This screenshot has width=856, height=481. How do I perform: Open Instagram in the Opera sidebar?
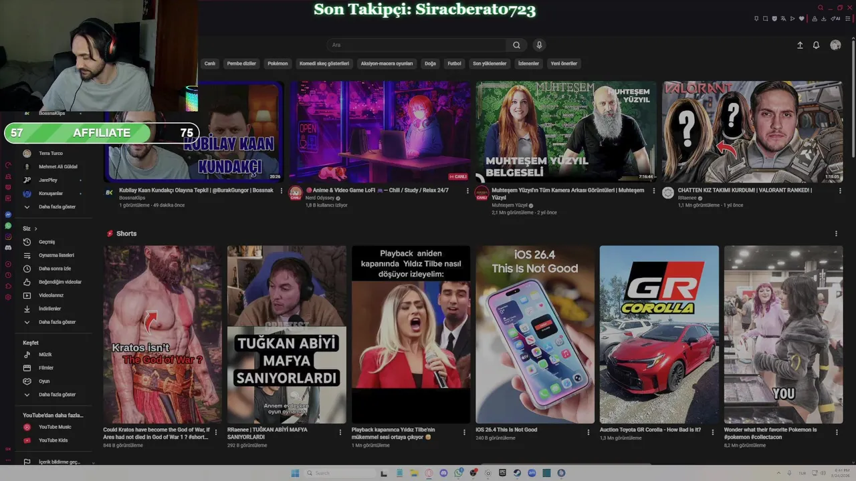(8, 236)
